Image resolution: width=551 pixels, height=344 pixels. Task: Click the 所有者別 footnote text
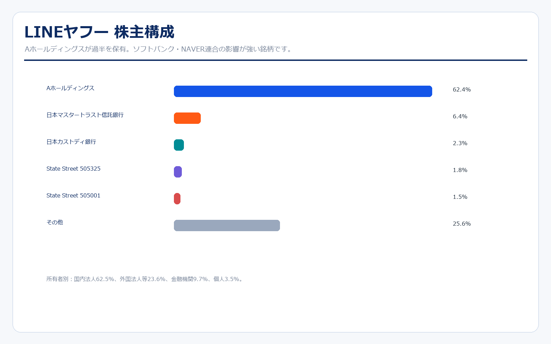pyautogui.click(x=145, y=279)
